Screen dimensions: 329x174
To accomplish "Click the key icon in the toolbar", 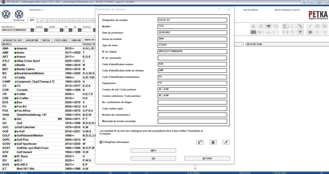I will click(261, 32).
